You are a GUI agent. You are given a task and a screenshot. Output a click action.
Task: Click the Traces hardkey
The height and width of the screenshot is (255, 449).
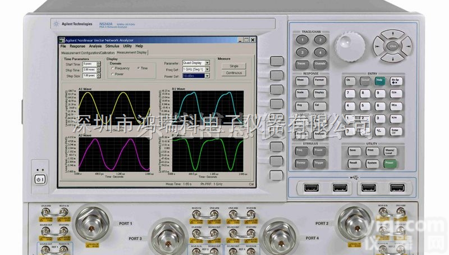302,65
